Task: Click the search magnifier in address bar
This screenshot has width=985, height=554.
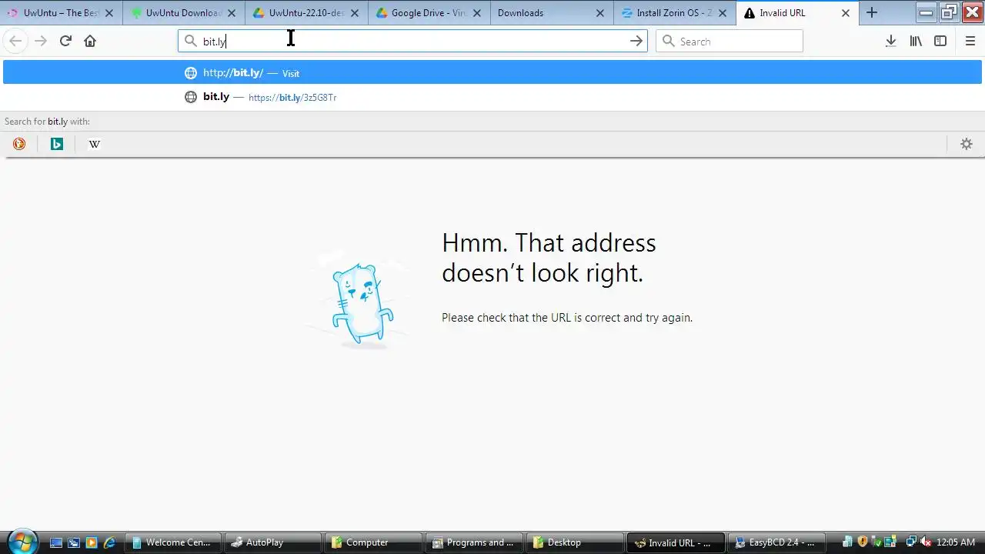Action: tap(191, 42)
